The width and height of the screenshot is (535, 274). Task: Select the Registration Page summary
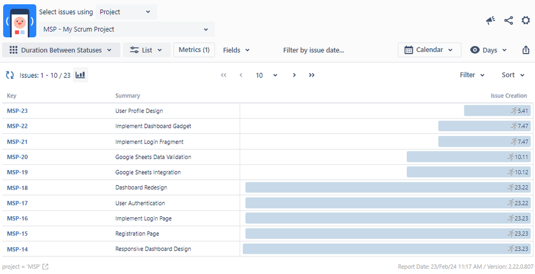[x=137, y=233]
